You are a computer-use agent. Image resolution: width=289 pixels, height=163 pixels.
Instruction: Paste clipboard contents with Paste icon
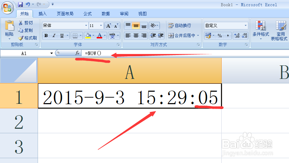pos(9,26)
